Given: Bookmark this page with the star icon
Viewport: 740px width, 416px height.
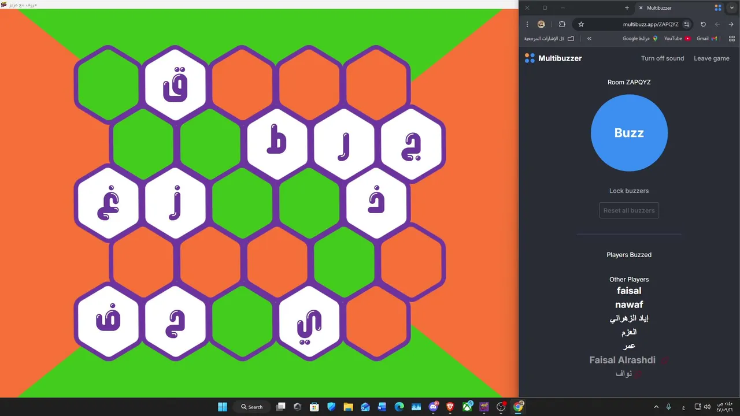Looking at the screenshot, I should 581,24.
